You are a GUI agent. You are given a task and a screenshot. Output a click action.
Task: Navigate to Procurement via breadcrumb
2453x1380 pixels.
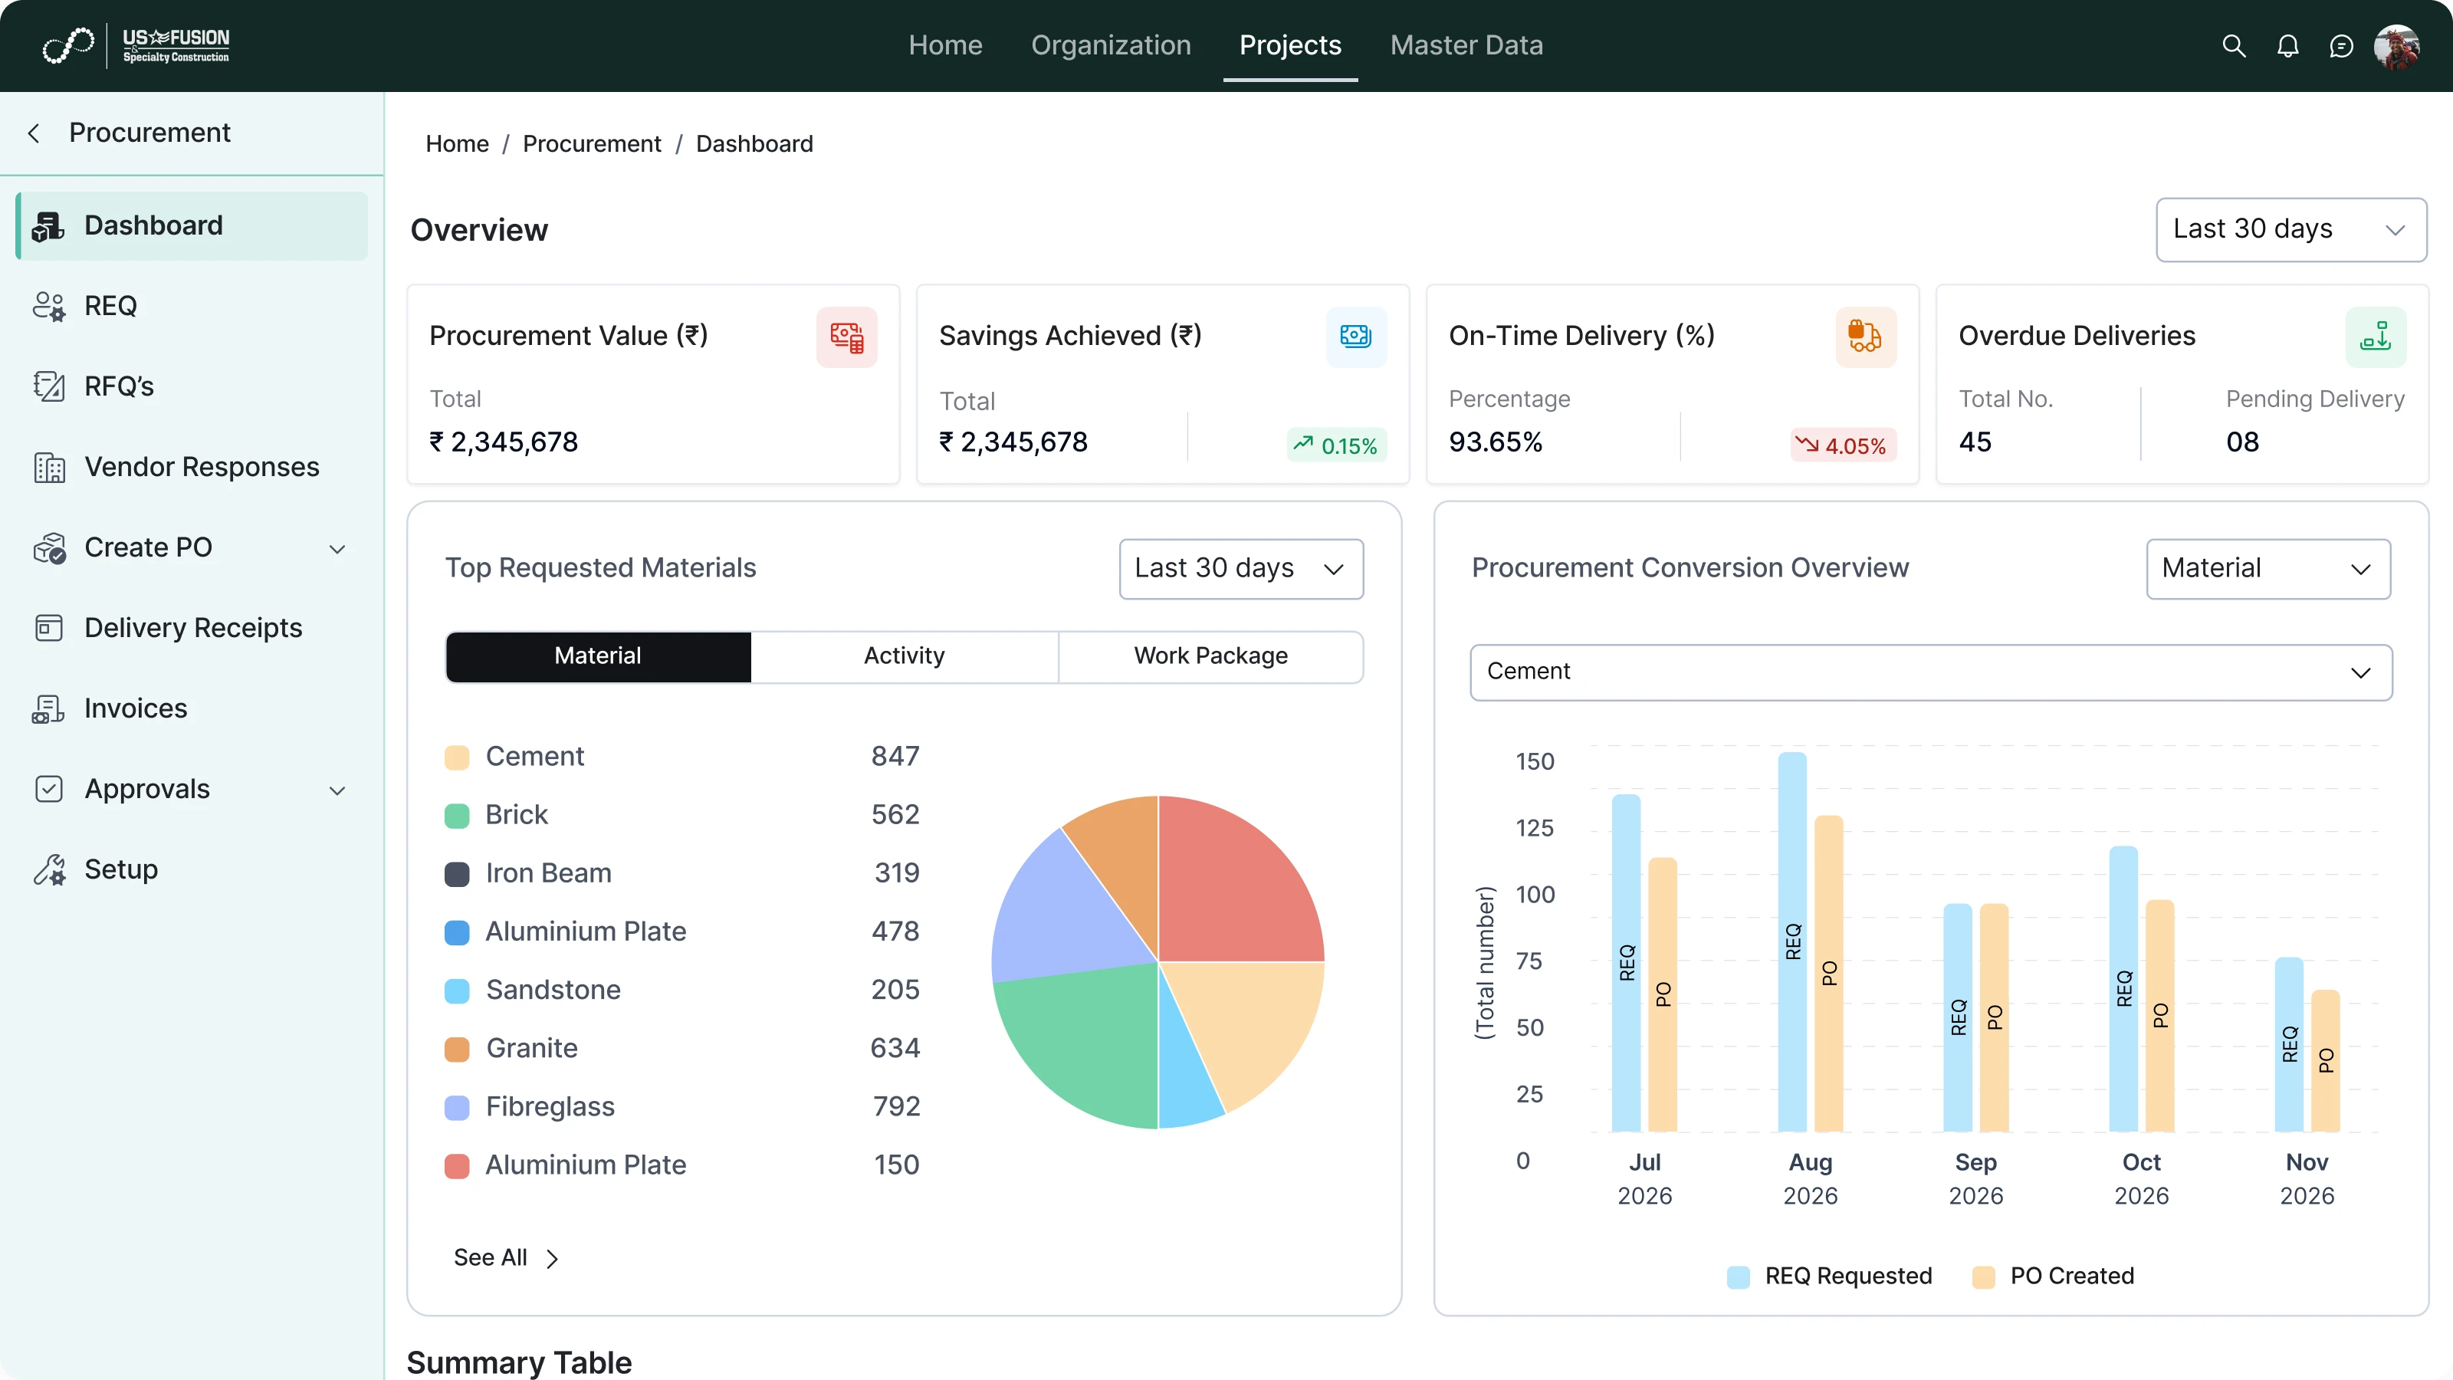pyautogui.click(x=591, y=144)
